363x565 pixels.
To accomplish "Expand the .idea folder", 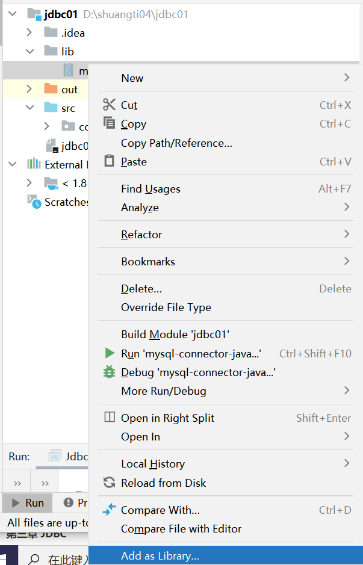I will pyautogui.click(x=29, y=32).
